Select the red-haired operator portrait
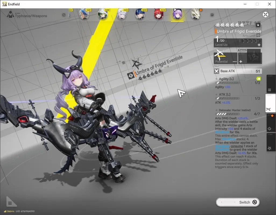 [159, 14]
